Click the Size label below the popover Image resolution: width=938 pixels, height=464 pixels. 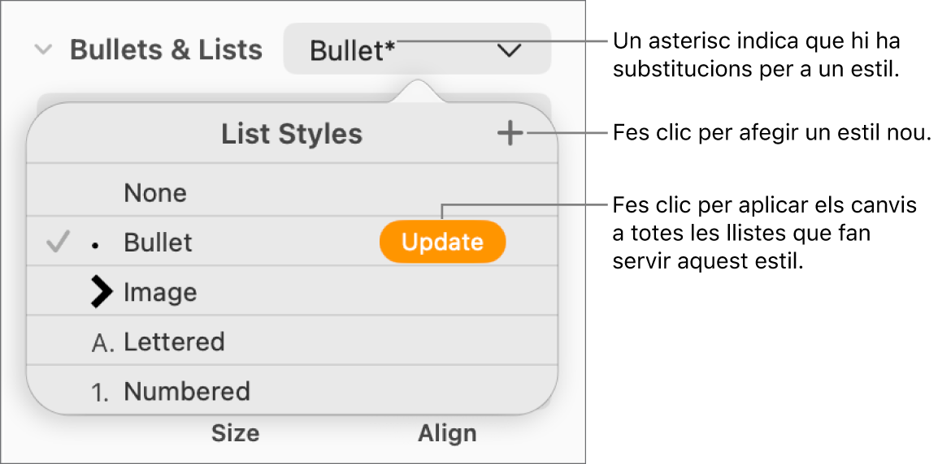pyautogui.click(x=235, y=433)
